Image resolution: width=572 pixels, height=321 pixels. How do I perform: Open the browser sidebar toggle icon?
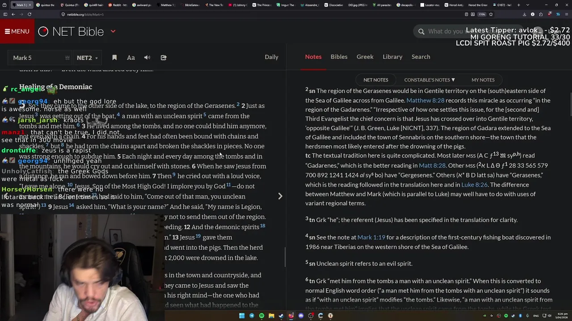5,14
